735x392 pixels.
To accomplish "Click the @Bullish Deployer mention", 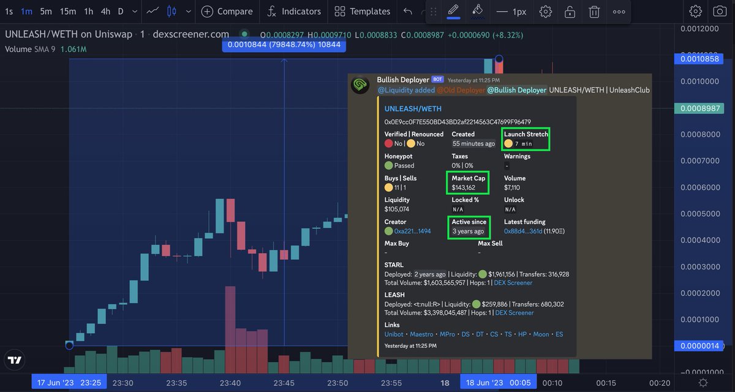I will 517,90.
